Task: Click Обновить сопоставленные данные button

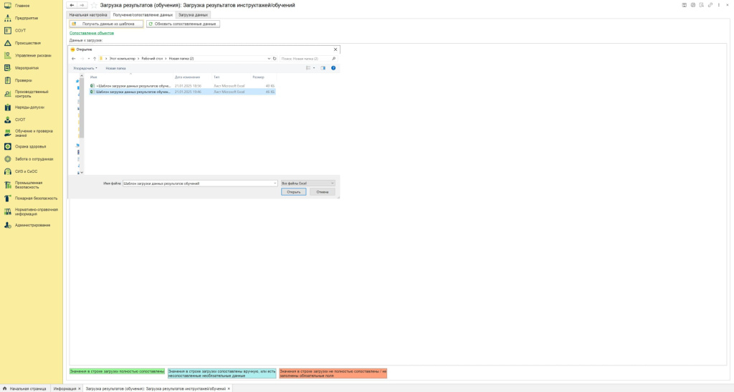Action: click(x=183, y=24)
